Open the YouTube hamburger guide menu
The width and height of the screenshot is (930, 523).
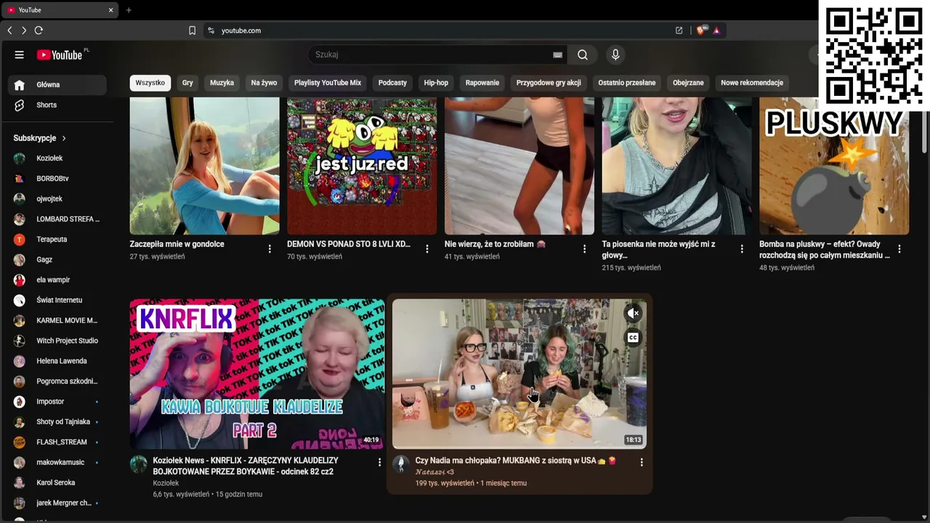point(20,54)
